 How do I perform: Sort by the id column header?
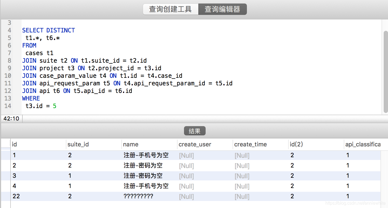(x=38, y=145)
